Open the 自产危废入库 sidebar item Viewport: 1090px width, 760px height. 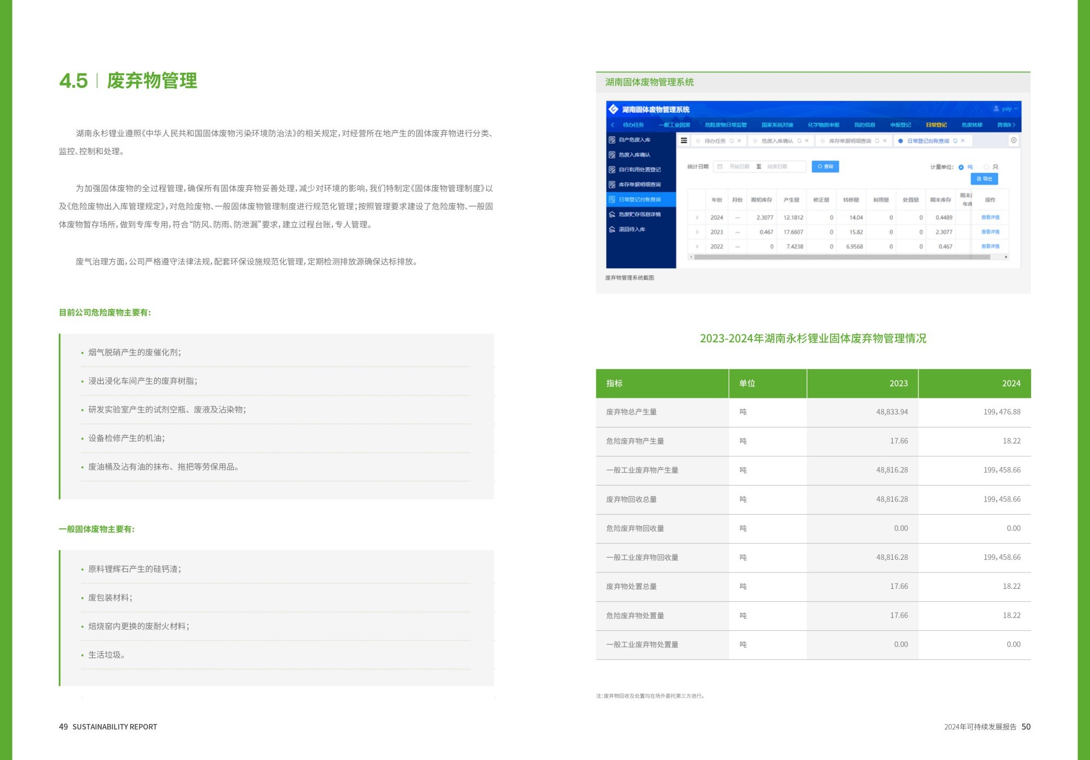point(641,140)
